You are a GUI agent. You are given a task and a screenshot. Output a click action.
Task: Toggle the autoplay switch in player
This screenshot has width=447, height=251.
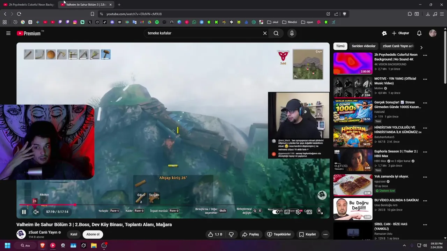pos(276,212)
